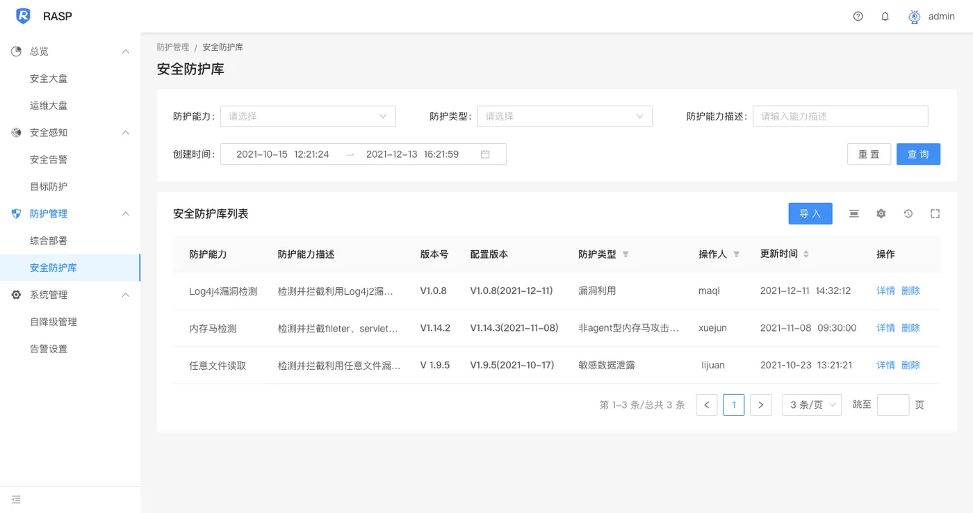The width and height of the screenshot is (973, 513).
Task: Open 综合部署 menu item
Action: tap(49, 241)
